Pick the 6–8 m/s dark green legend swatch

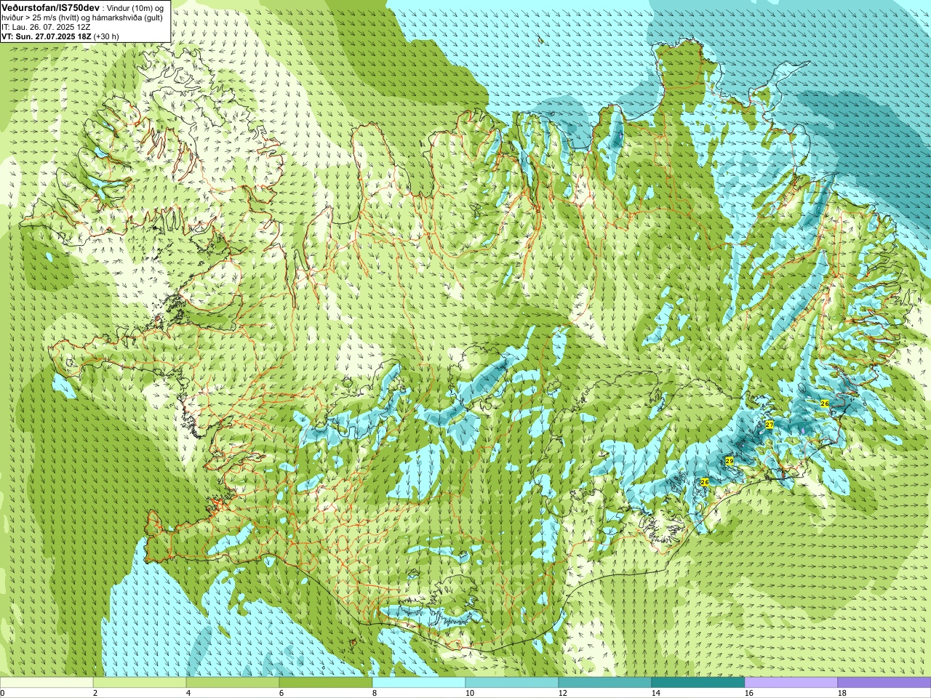coord(326,683)
